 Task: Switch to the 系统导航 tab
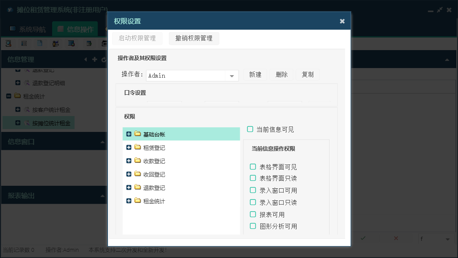28,29
